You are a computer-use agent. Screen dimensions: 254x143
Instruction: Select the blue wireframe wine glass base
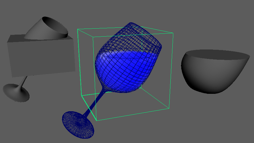pos(78,125)
